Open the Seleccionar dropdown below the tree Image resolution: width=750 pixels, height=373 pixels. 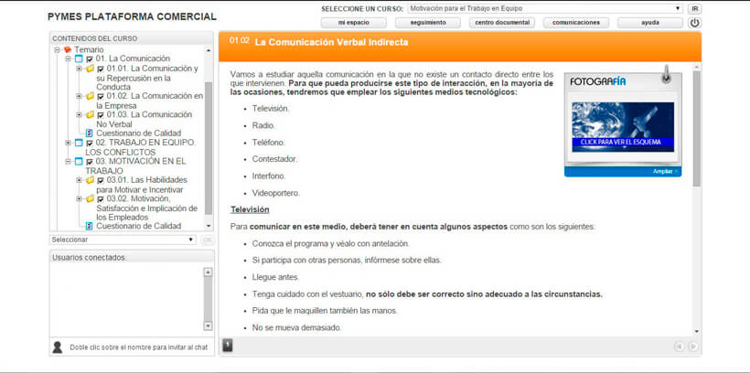pos(123,240)
